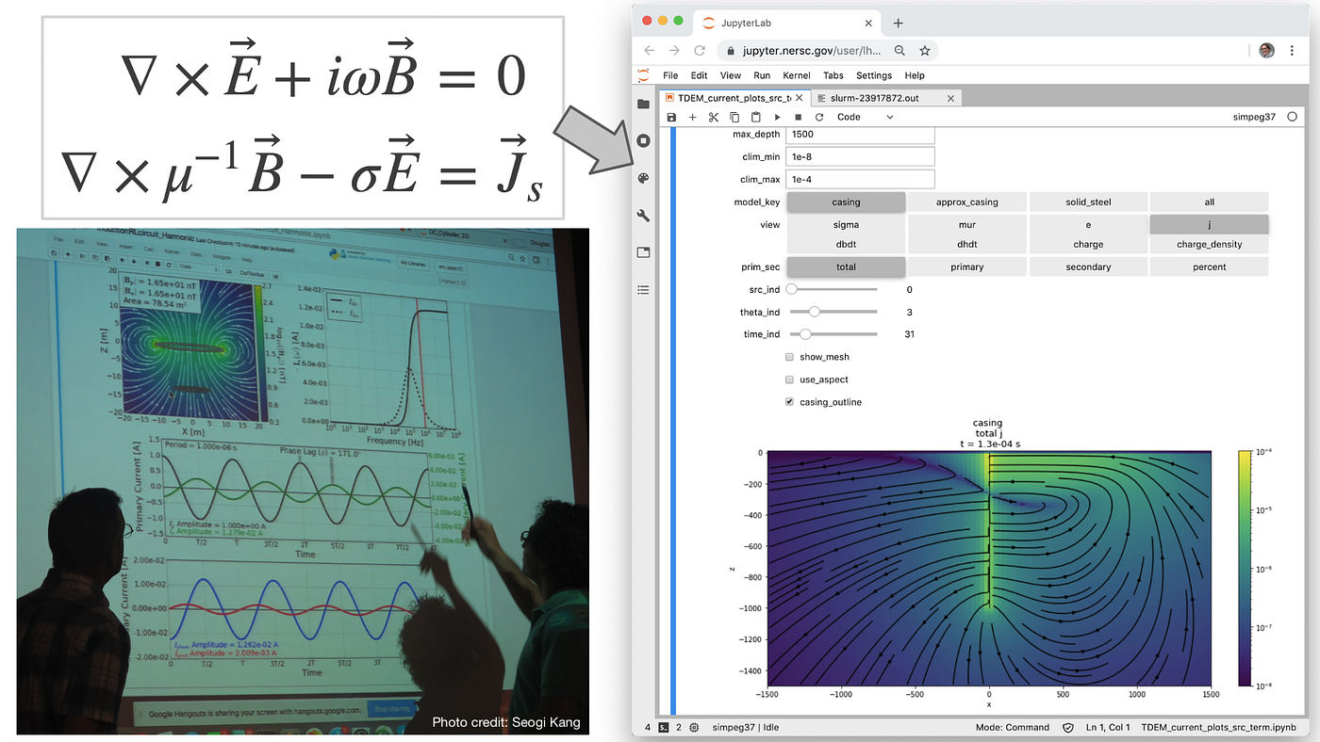Copy the selected cell via copy icon

(734, 116)
